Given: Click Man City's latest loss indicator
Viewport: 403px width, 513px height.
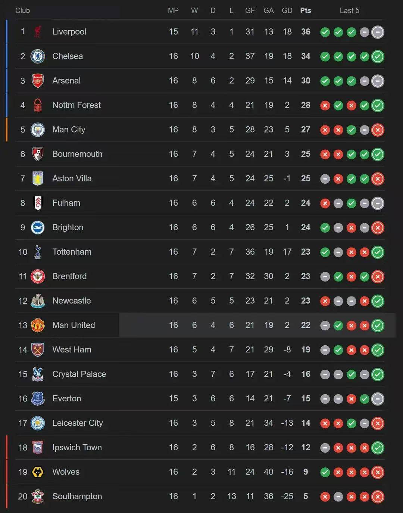Looking at the screenshot, I should coord(378,130).
